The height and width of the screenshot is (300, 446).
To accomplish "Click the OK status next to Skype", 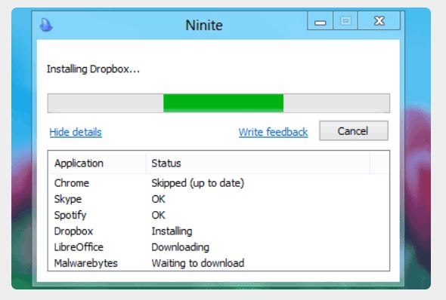I will coord(158,199).
